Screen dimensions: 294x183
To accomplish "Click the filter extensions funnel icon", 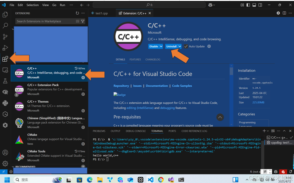I will coord(83,21).
